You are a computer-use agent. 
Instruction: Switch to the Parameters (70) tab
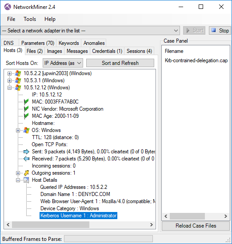(38, 43)
